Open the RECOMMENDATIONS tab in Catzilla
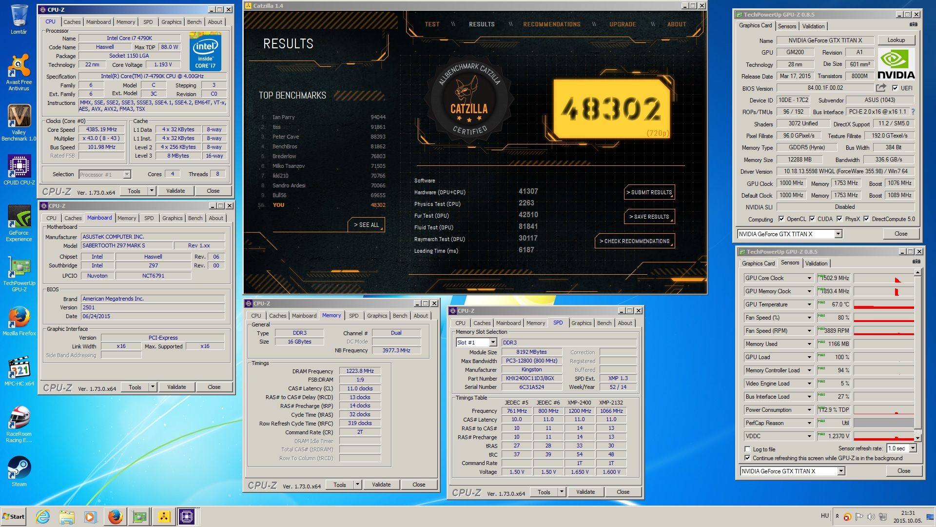This screenshot has width=936, height=527. (551, 24)
